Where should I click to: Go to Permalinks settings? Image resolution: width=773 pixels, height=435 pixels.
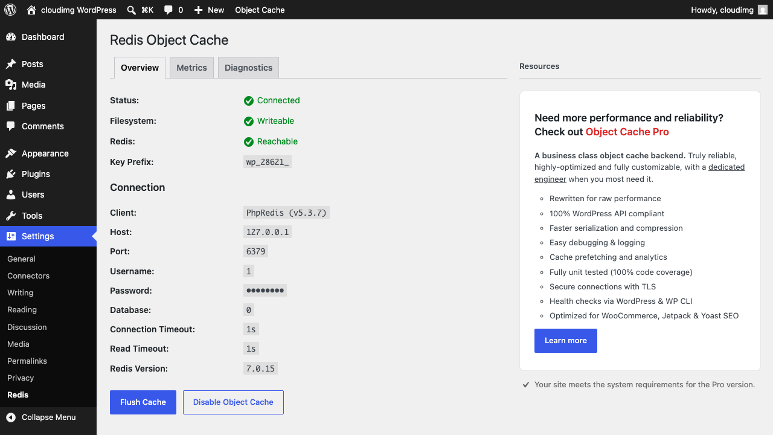click(27, 361)
